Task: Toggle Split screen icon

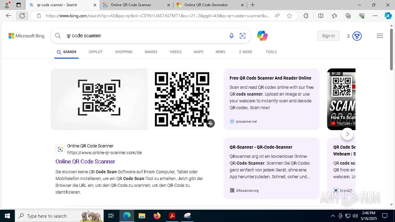Action: (x=321, y=16)
